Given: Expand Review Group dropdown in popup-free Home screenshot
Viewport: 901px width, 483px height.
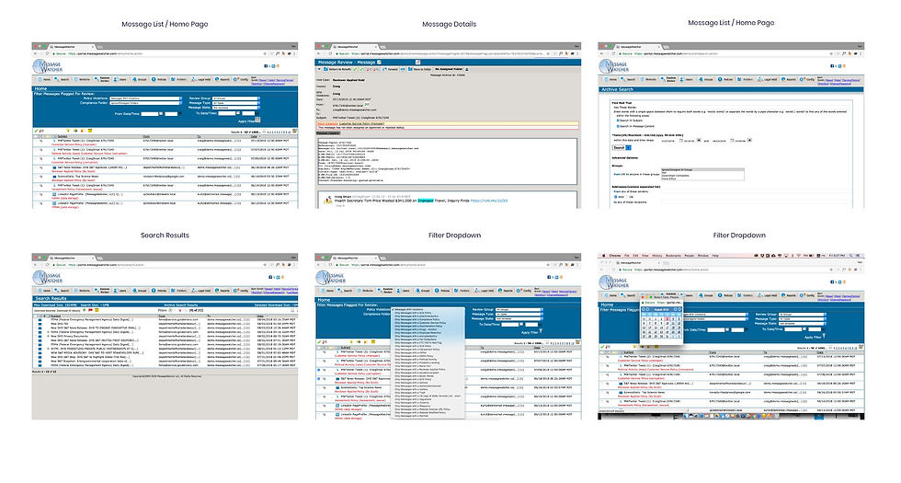Looking at the screenshot, I should 236,98.
